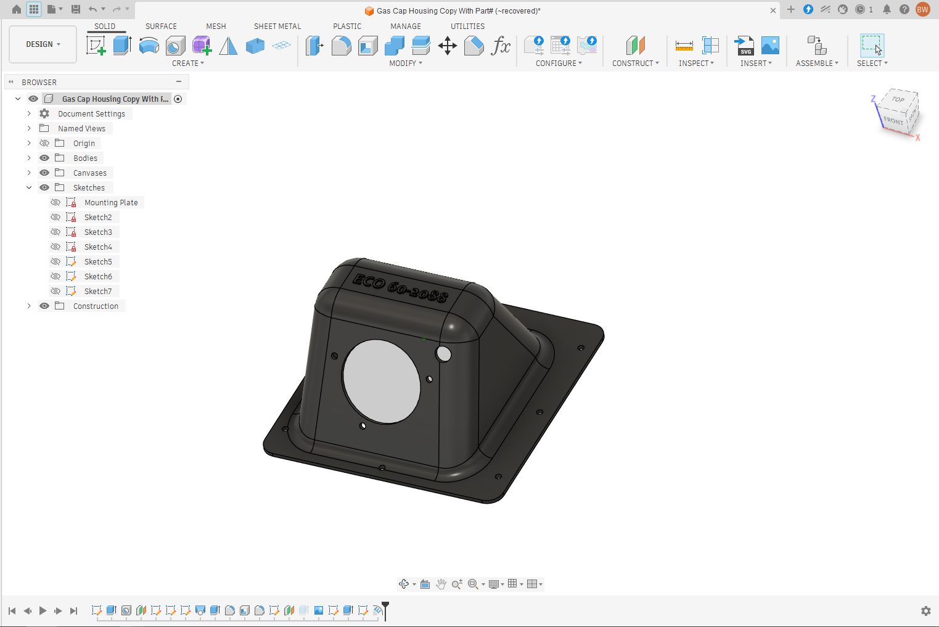Select the Fillet tool
The image size is (939, 627).
click(341, 46)
